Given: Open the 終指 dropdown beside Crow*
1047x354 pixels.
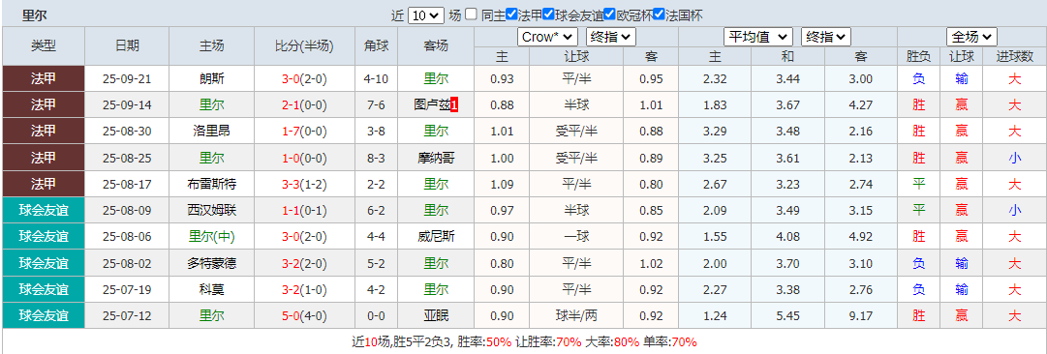Looking at the screenshot, I should 611,37.
